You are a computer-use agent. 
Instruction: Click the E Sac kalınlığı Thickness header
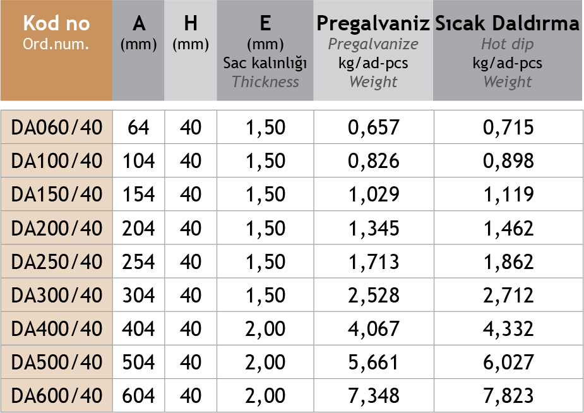tap(265, 51)
